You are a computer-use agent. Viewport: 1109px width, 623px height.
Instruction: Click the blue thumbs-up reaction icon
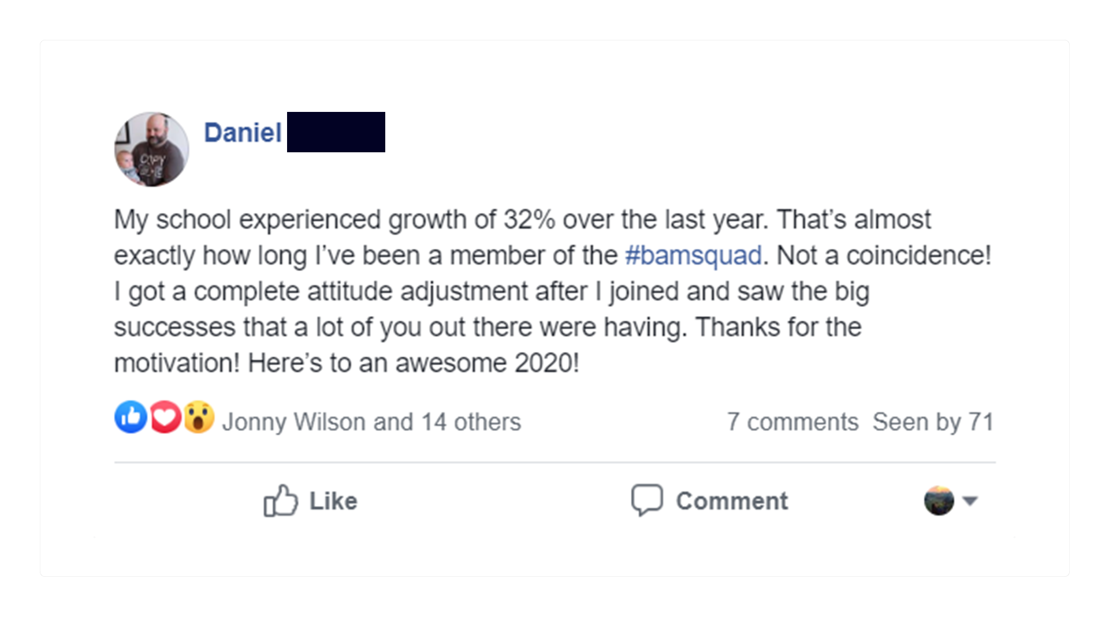pyautogui.click(x=131, y=417)
